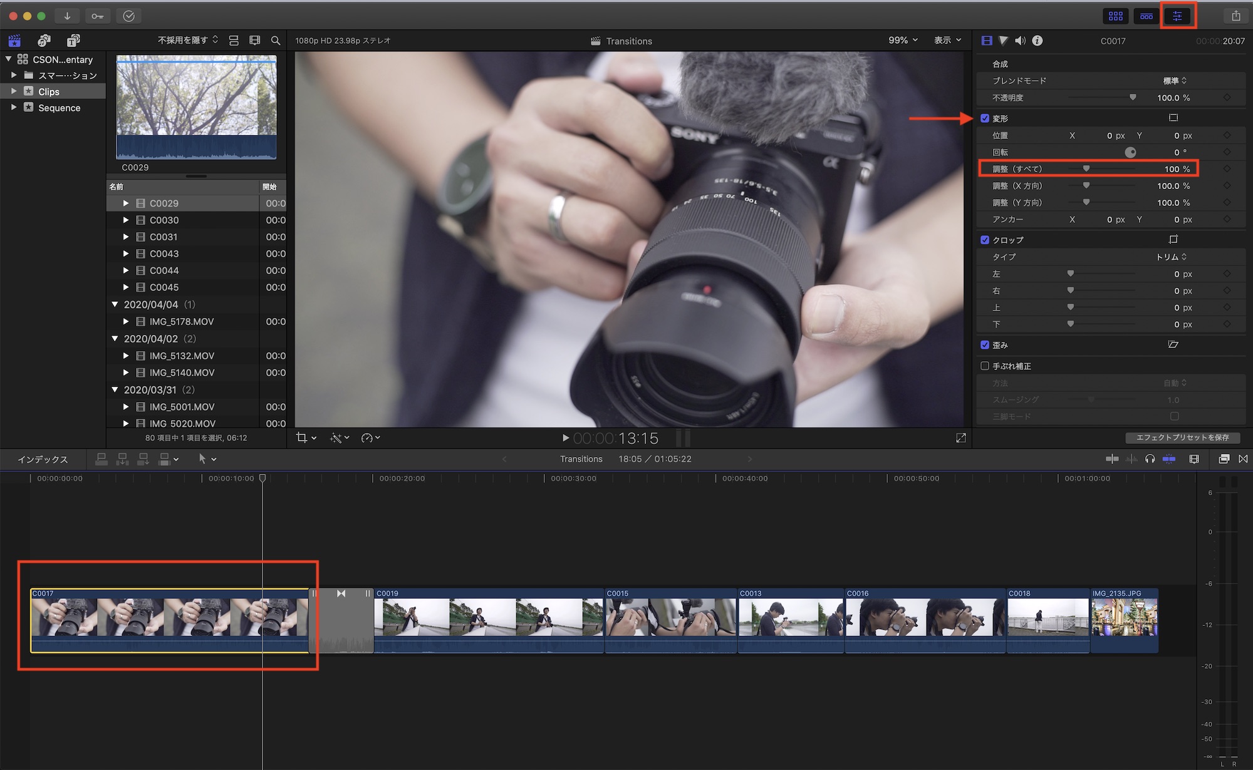
Task: Open the 表示 view options menu
Action: [x=947, y=40]
